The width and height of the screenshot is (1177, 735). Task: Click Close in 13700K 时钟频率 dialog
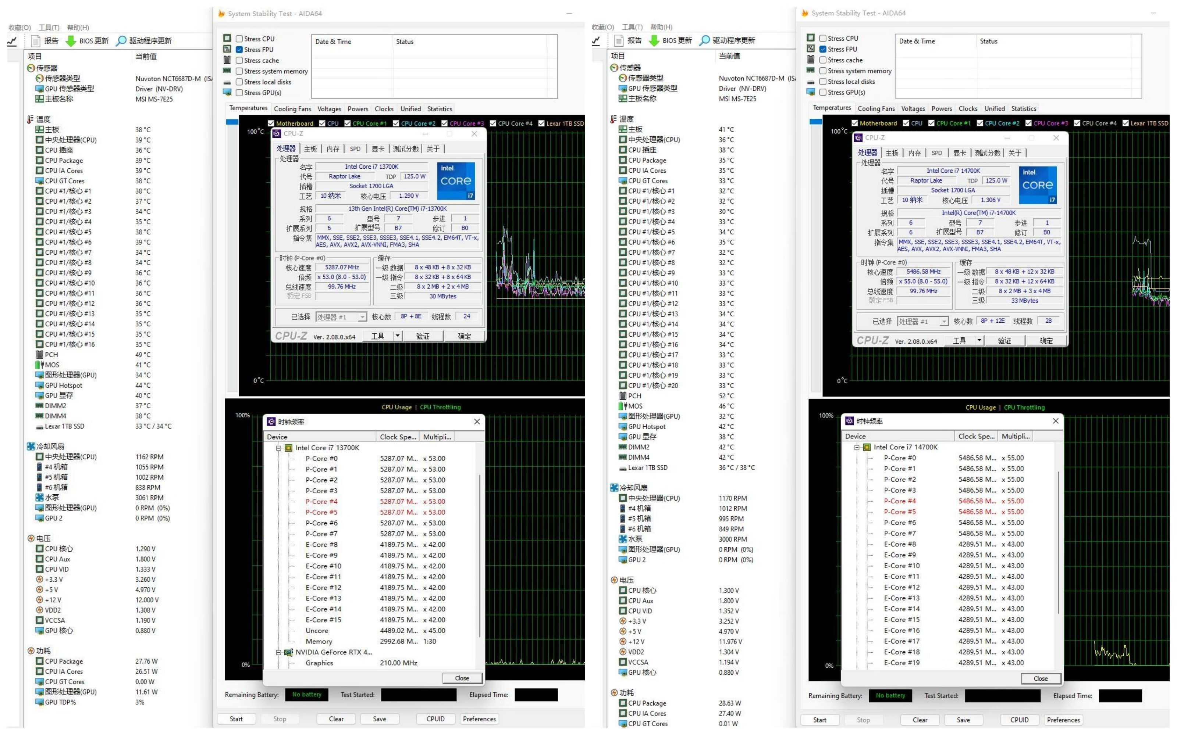coord(462,678)
